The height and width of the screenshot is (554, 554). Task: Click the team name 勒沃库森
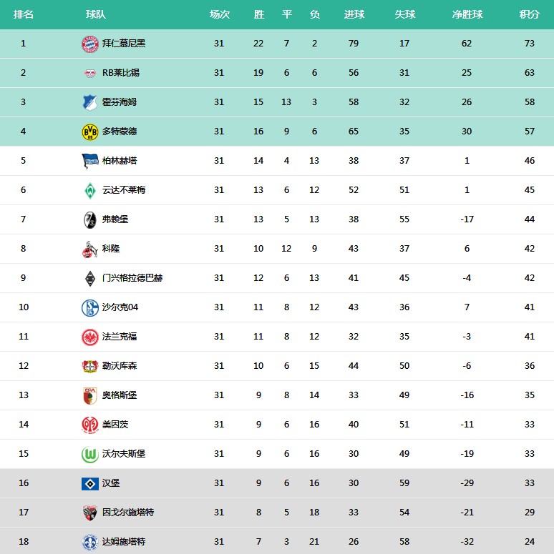click(120, 366)
